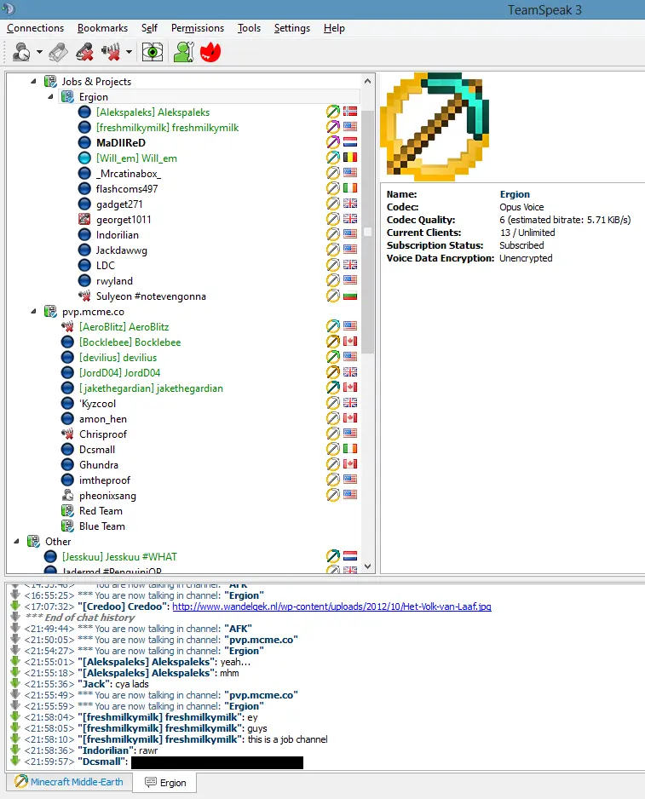This screenshot has width=645, height=799.
Task: Toggle the mute microphone toolbar icon
Action: (x=84, y=52)
